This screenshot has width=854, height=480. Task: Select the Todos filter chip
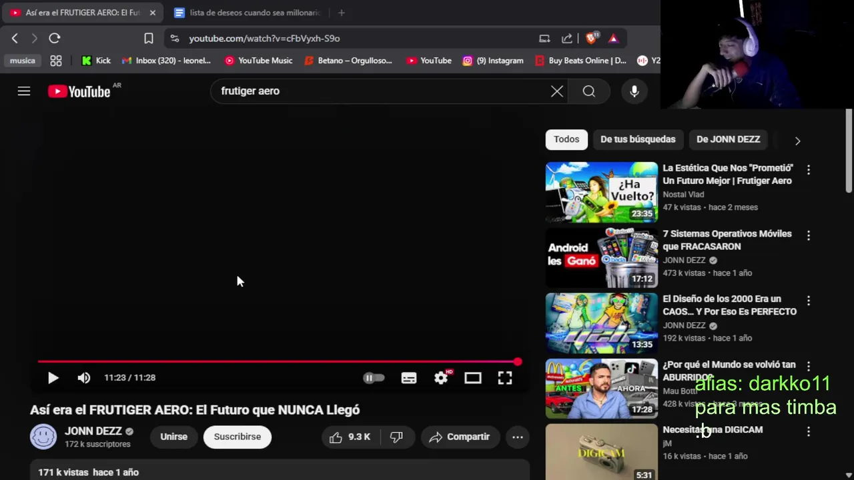click(566, 139)
